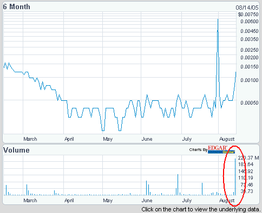
Task: Click the 0.00200 price axis label
Action: coord(250,58)
